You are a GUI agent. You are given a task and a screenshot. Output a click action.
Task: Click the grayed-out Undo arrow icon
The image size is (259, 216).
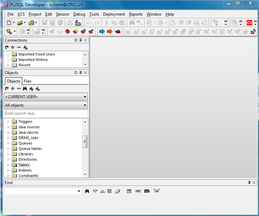[89, 23]
